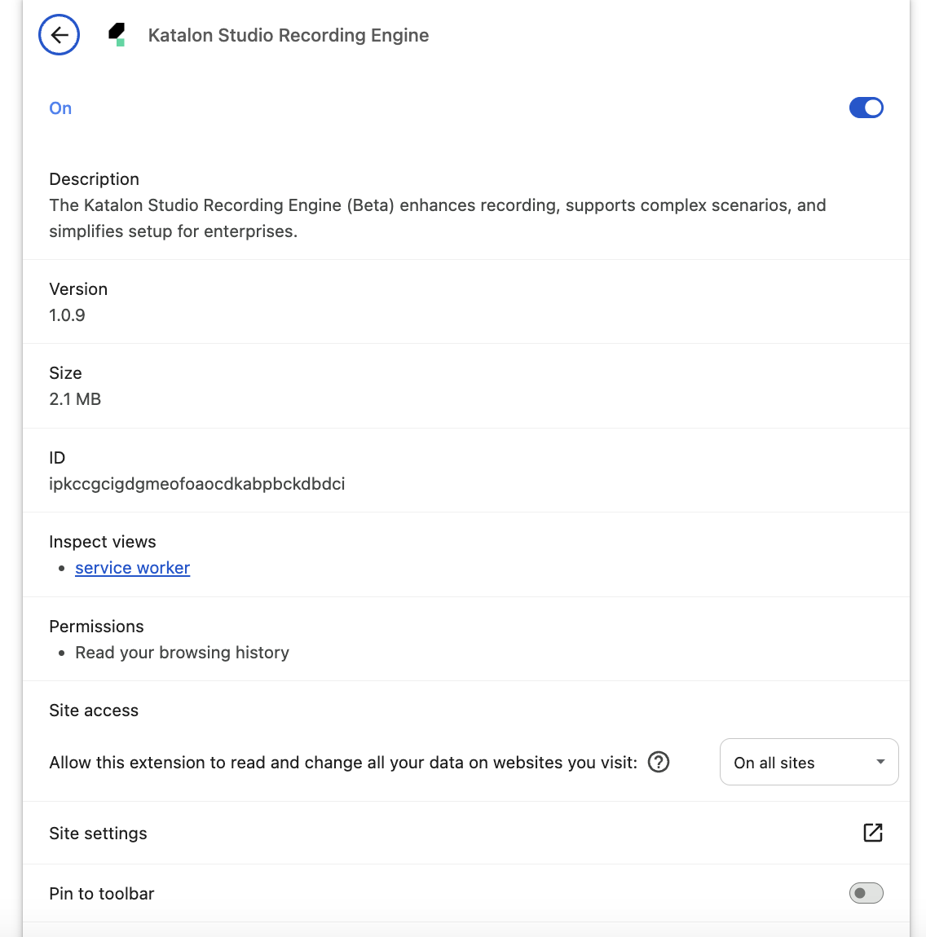This screenshot has width=926, height=937.
Task: Click the site access help question icon
Action: [x=658, y=762]
